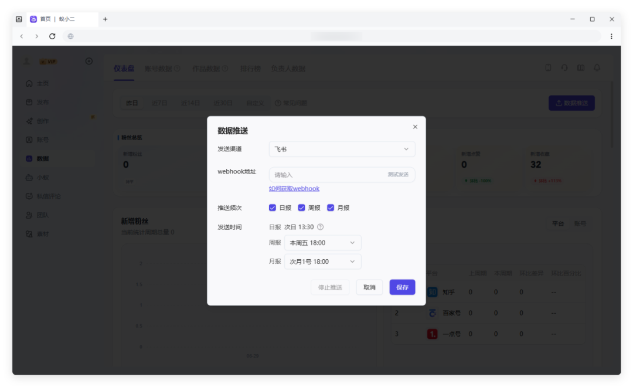Click the tab list icon left of tabs
Viewport: 633px width, 387px height.
(19, 19)
